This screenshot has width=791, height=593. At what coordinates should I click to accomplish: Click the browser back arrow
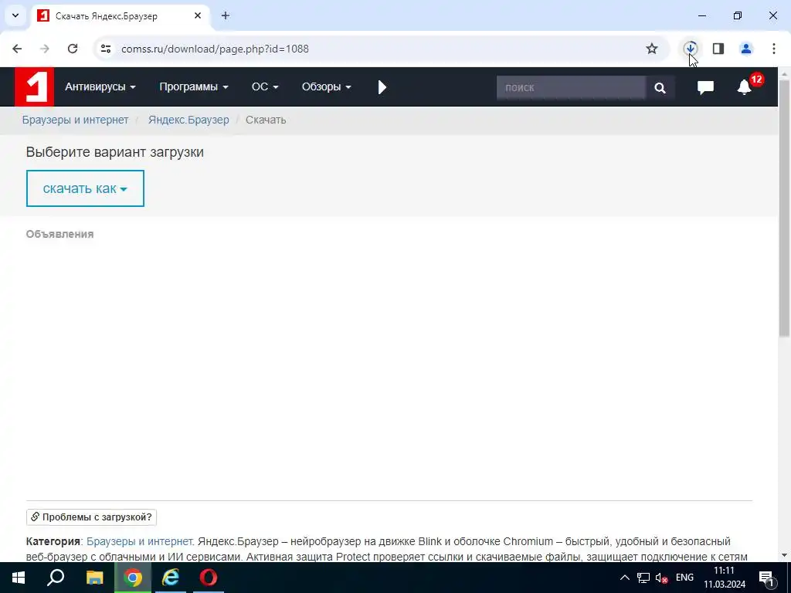(17, 49)
